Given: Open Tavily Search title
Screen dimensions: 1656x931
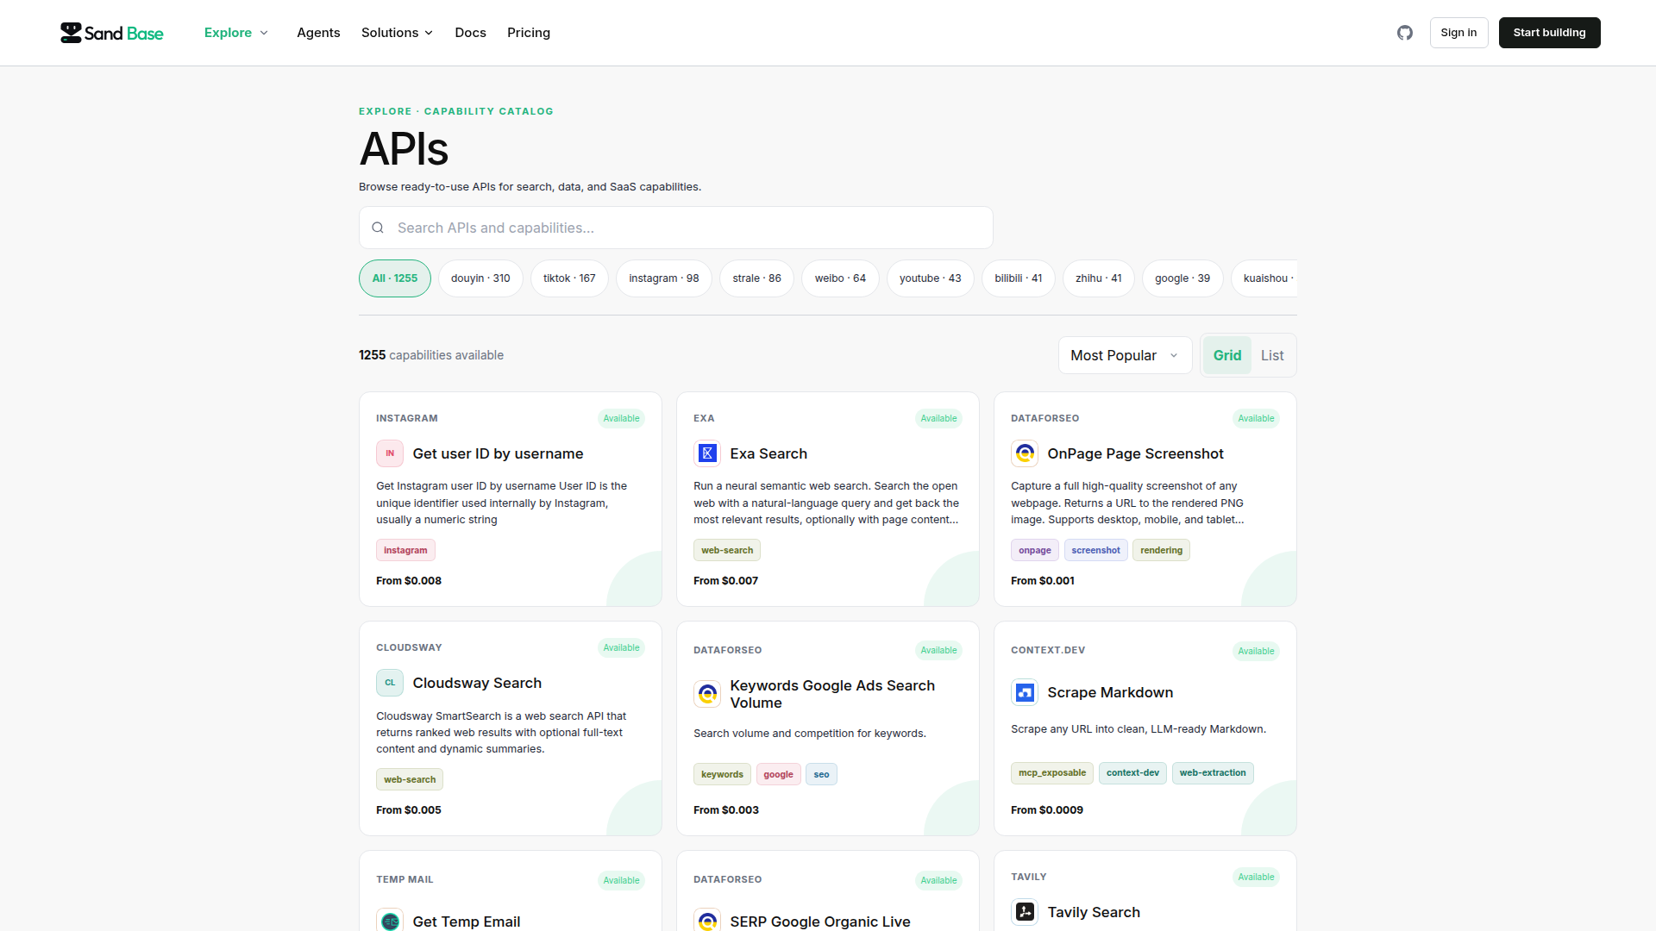Looking at the screenshot, I should point(1094,912).
